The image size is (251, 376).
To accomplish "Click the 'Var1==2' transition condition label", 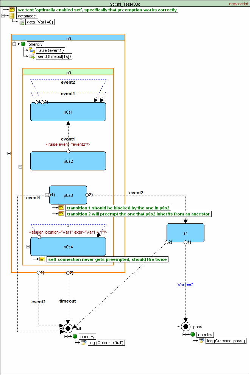I will pyautogui.click(x=186, y=284).
